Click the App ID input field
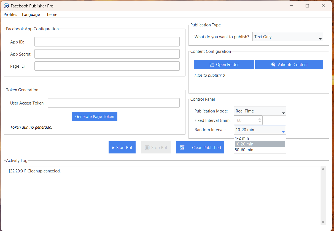 (107, 42)
